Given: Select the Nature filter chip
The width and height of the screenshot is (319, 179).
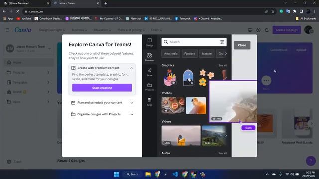Looking at the screenshot, I should click(207, 54).
